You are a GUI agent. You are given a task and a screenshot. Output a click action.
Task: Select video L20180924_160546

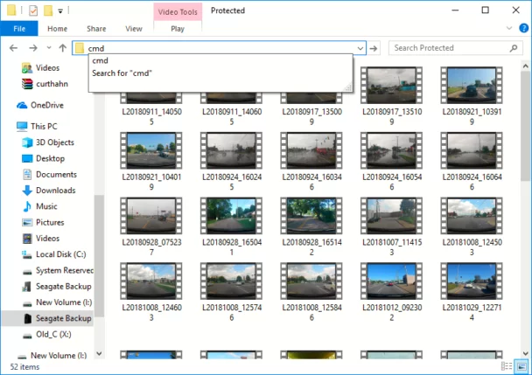(391, 162)
